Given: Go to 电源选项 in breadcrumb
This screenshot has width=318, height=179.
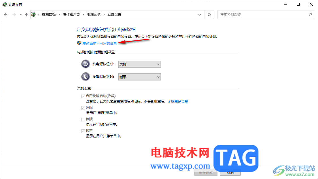Looking at the screenshot, I should [94, 14].
